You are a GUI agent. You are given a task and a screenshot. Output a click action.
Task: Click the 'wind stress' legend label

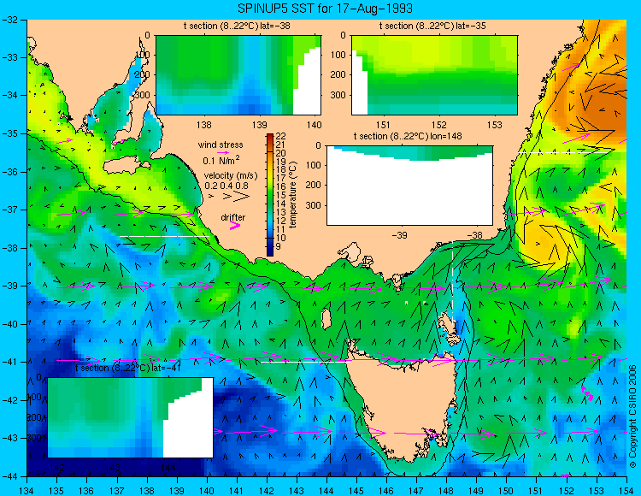point(221,145)
